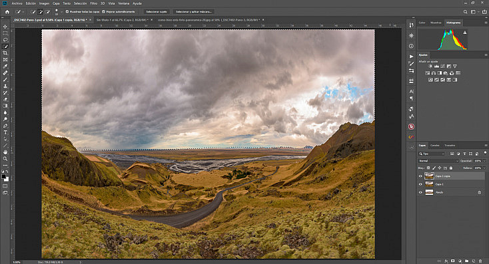
Task: Select the Crop tool
Action: (x=5, y=53)
